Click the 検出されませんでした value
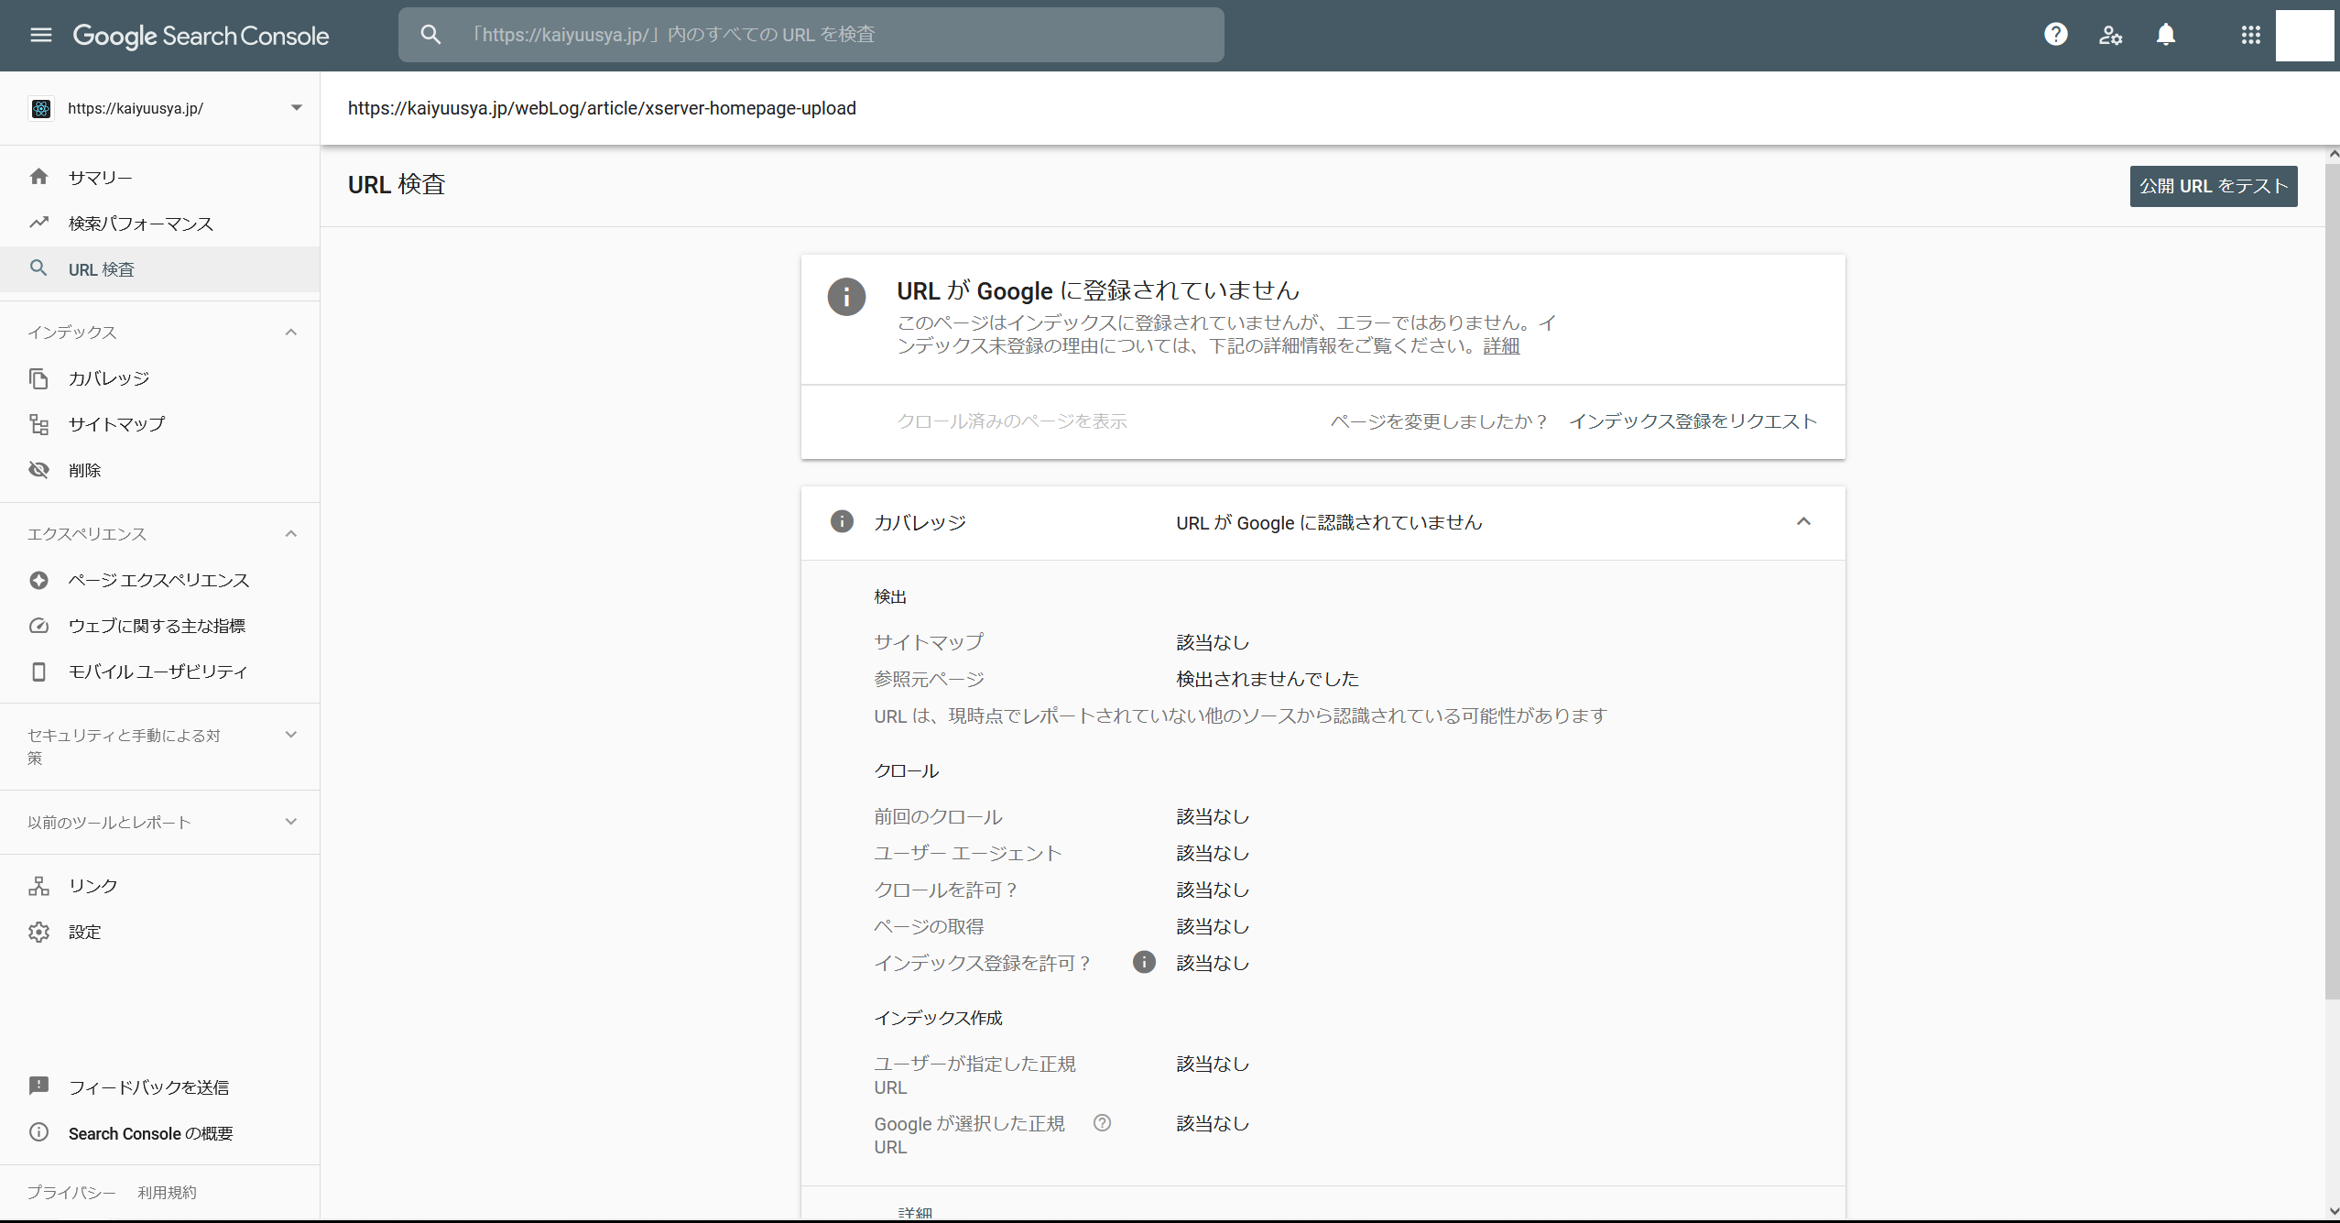Viewport: 2340px width, 1223px height. coord(1268,679)
